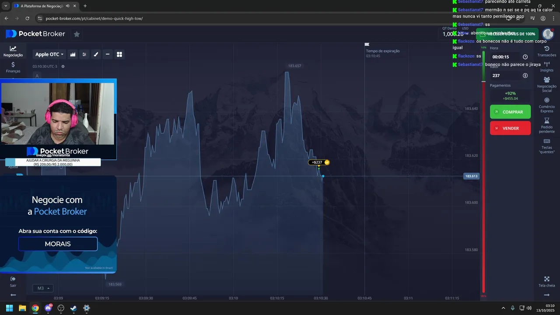Click the +92% payout text
The image size is (560, 315).
(x=510, y=93)
